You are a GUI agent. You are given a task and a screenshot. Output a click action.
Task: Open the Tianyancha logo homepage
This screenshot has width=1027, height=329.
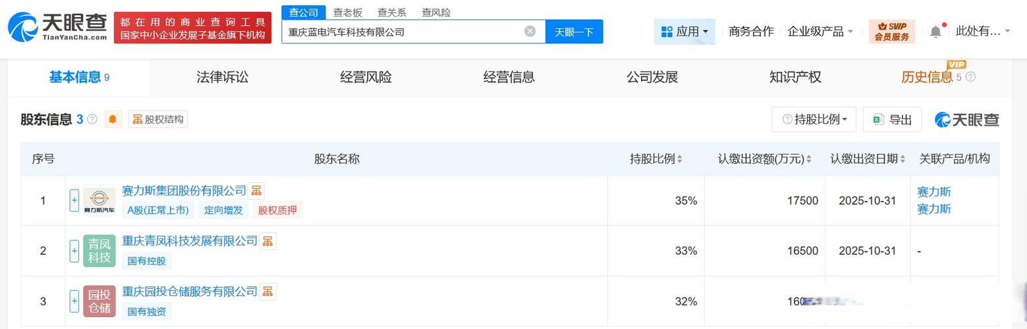tap(57, 27)
